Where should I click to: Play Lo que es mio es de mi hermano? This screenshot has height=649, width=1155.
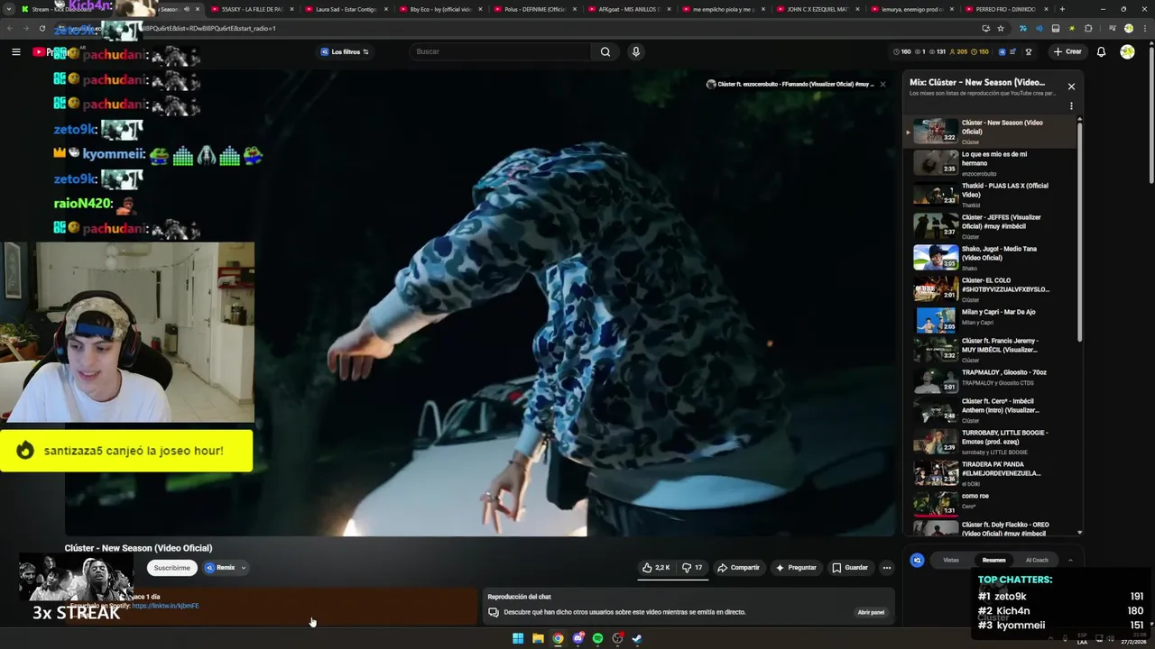(993, 163)
